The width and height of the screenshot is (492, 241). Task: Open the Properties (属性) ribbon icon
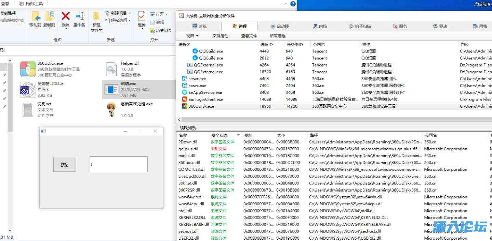pyautogui.click(x=142, y=16)
